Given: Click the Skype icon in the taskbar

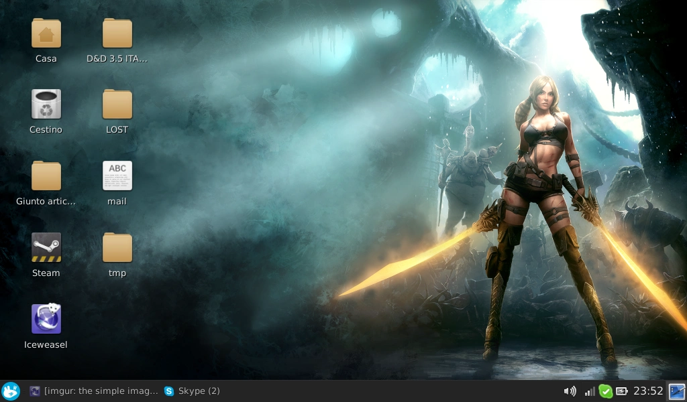Looking at the screenshot, I should 168,391.
